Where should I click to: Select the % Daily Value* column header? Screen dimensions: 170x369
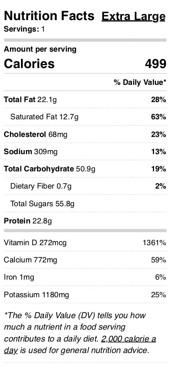tap(140, 82)
